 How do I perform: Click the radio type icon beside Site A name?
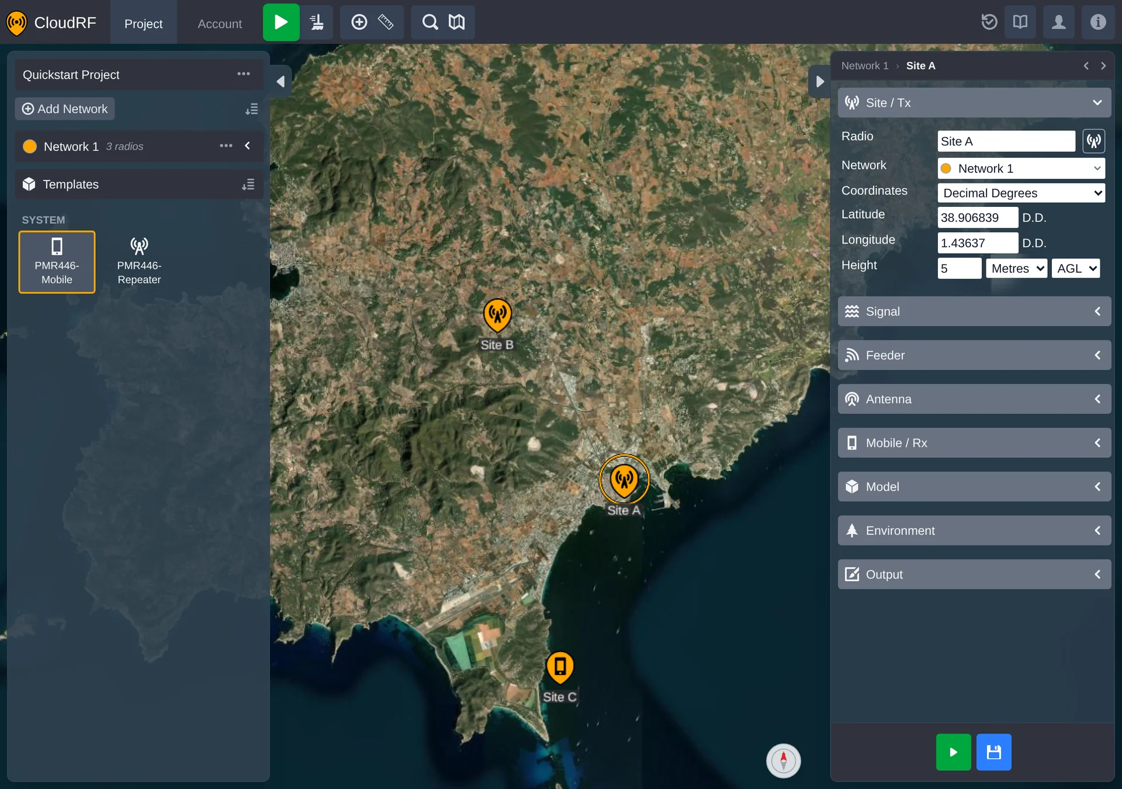coord(1093,141)
